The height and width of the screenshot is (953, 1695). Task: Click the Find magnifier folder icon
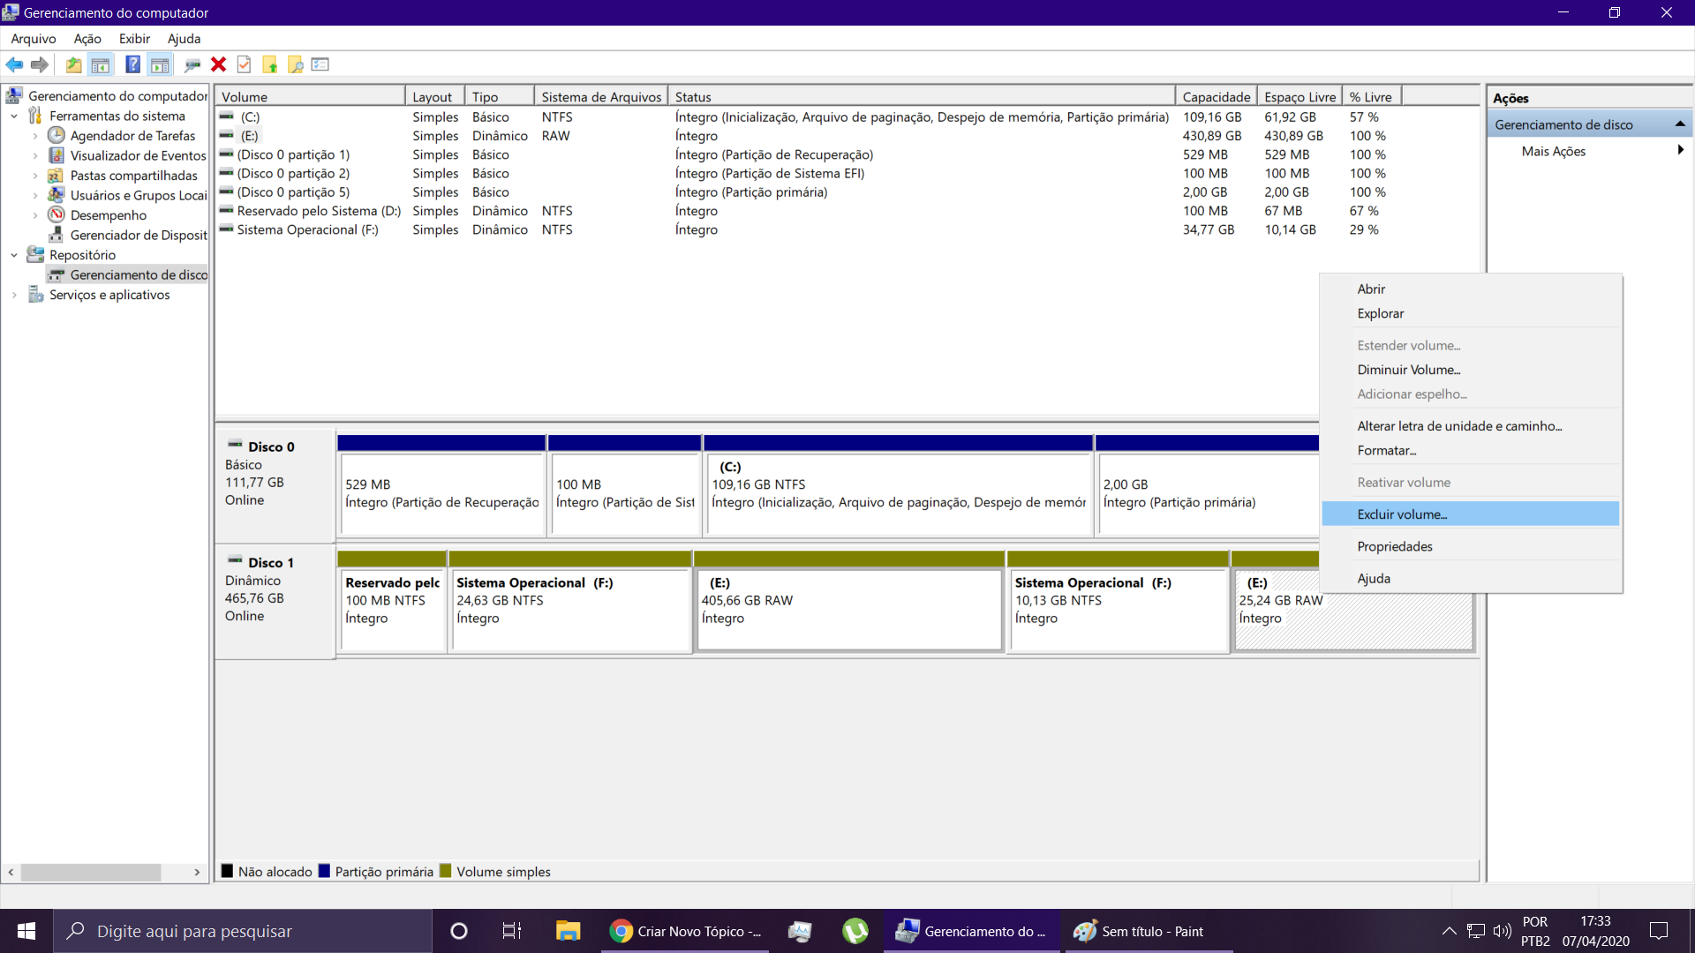point(295,64)
